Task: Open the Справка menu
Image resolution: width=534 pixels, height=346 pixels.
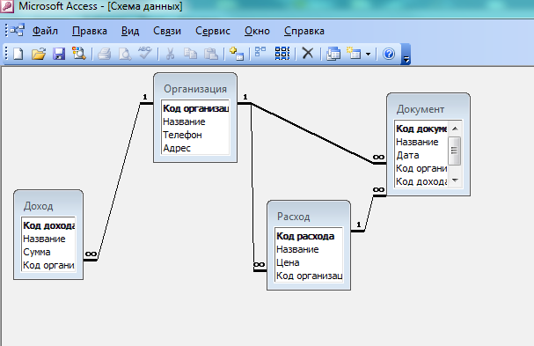Action: [304, 31]
